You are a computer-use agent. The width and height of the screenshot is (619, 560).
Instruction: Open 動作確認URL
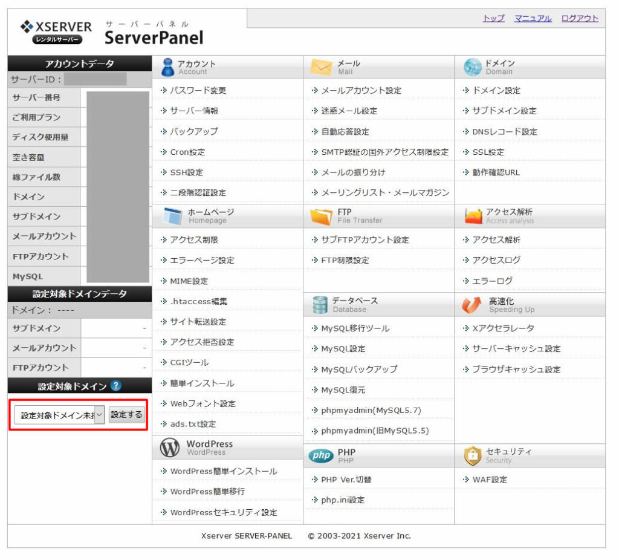click(496, 172)
